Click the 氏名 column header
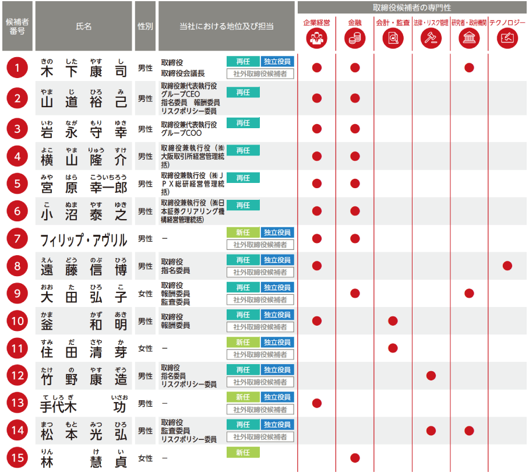Screen dimensions: 529x476 [x=84, y=27]
